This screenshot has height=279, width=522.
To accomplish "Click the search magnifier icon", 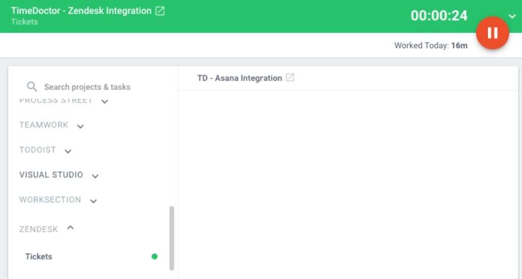I will click(32, 87).
